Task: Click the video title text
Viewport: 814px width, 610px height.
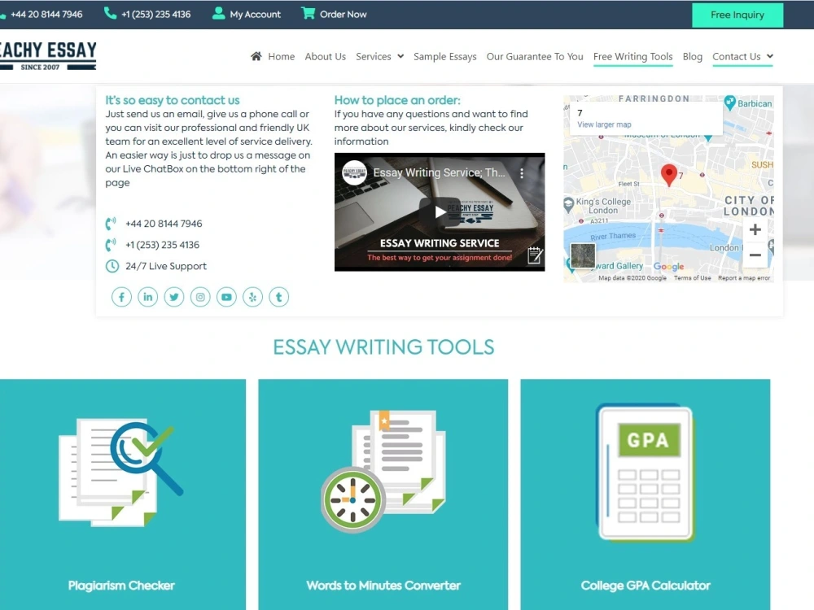Action: pyautogui.click(x=440, y=172)
